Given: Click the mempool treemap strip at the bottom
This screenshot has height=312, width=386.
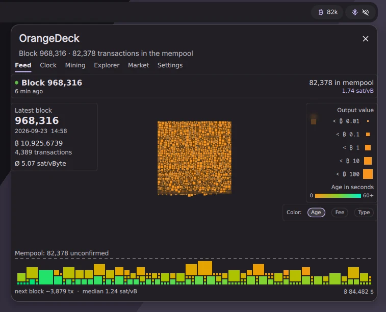Looking at the screenshot, I should (194, 273).
